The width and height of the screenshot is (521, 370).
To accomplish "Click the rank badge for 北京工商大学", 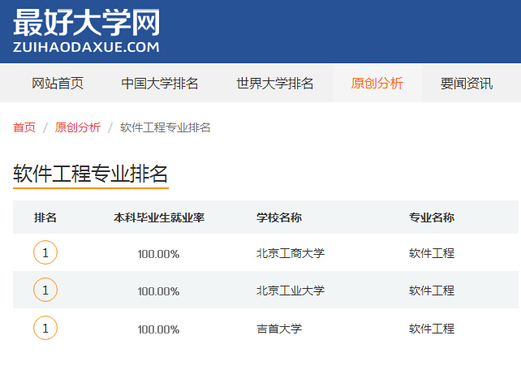I will click(x=45, y=253).
